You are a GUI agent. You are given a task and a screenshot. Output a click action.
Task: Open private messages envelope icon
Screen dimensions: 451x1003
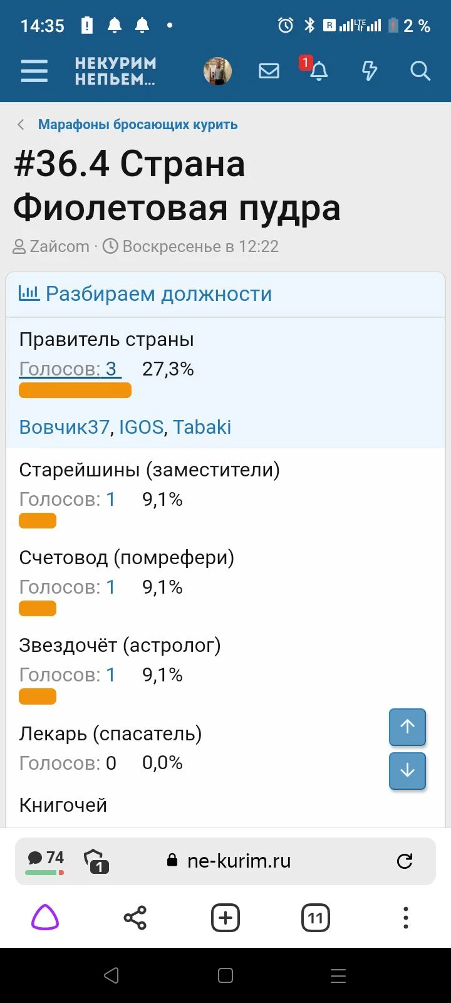tap(269, 71)
